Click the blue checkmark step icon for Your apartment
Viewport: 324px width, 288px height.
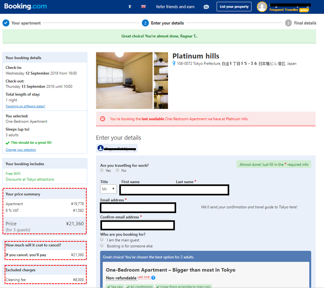(x=6, y=23)
